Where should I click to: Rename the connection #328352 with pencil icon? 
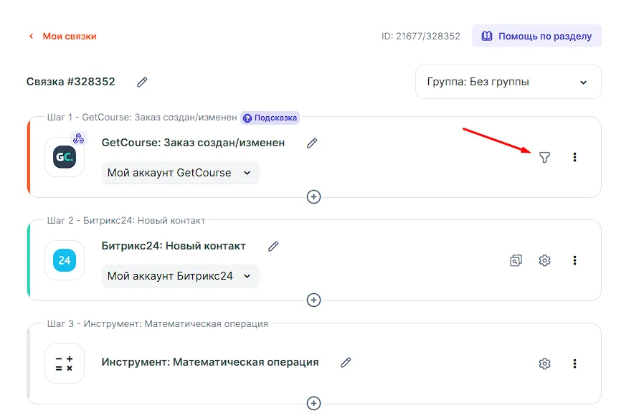click(x=142, y=82)
